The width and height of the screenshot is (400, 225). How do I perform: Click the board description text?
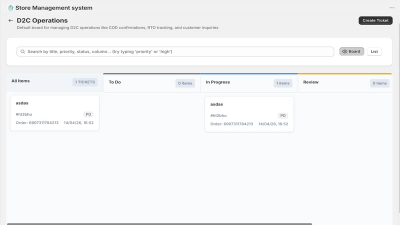coord(117,27)
